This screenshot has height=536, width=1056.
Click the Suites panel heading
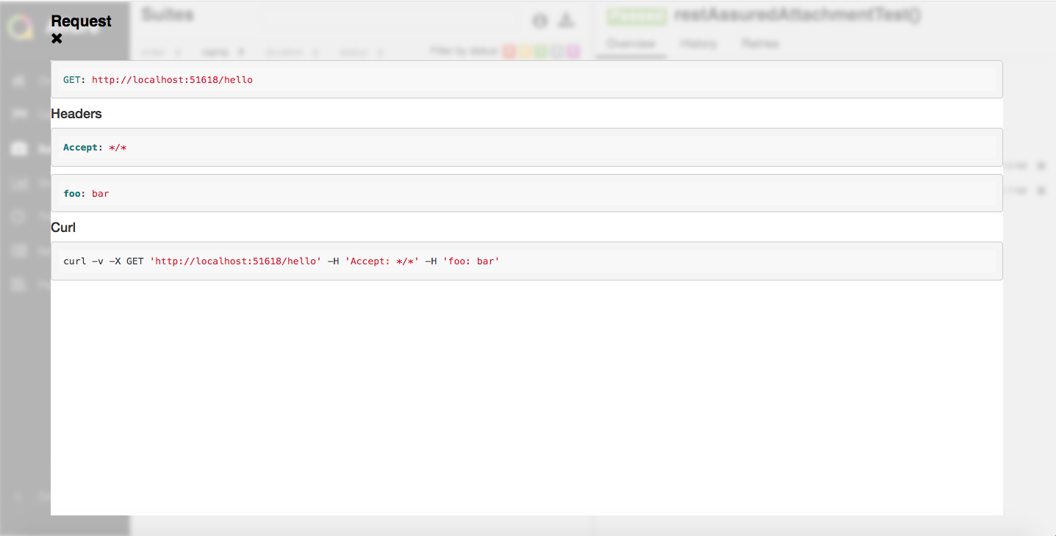tap(167, 14)
